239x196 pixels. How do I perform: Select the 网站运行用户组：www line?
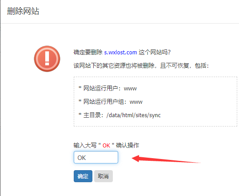[111, 102]
